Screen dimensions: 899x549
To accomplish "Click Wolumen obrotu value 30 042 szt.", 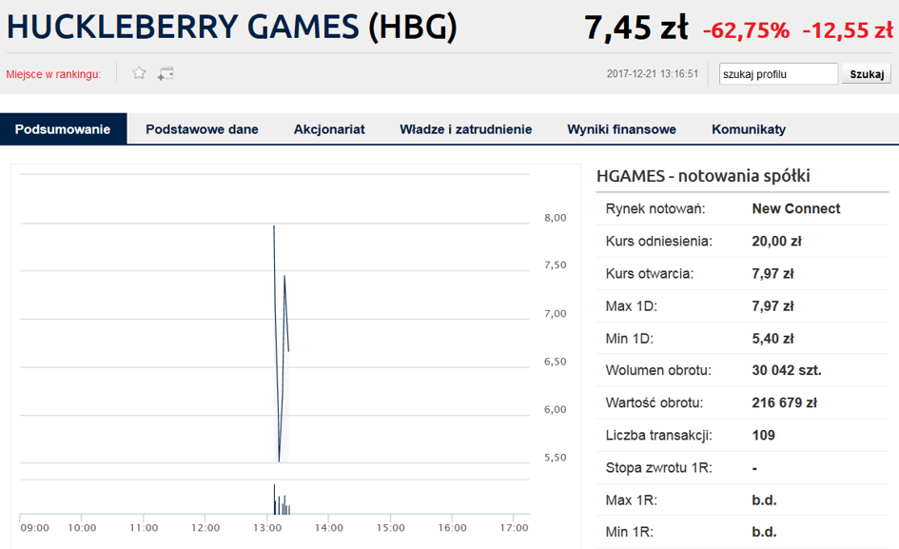I will [787, 370].
